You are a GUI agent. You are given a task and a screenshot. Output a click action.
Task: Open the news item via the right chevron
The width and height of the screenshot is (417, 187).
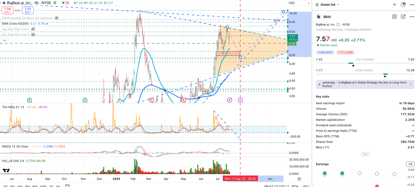[x=411, y=84]
